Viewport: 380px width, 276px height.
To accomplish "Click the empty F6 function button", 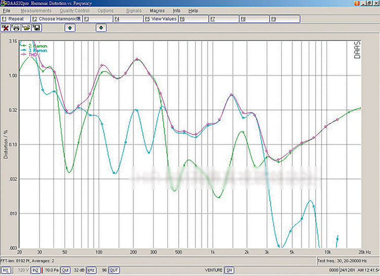I will [194, 19].
